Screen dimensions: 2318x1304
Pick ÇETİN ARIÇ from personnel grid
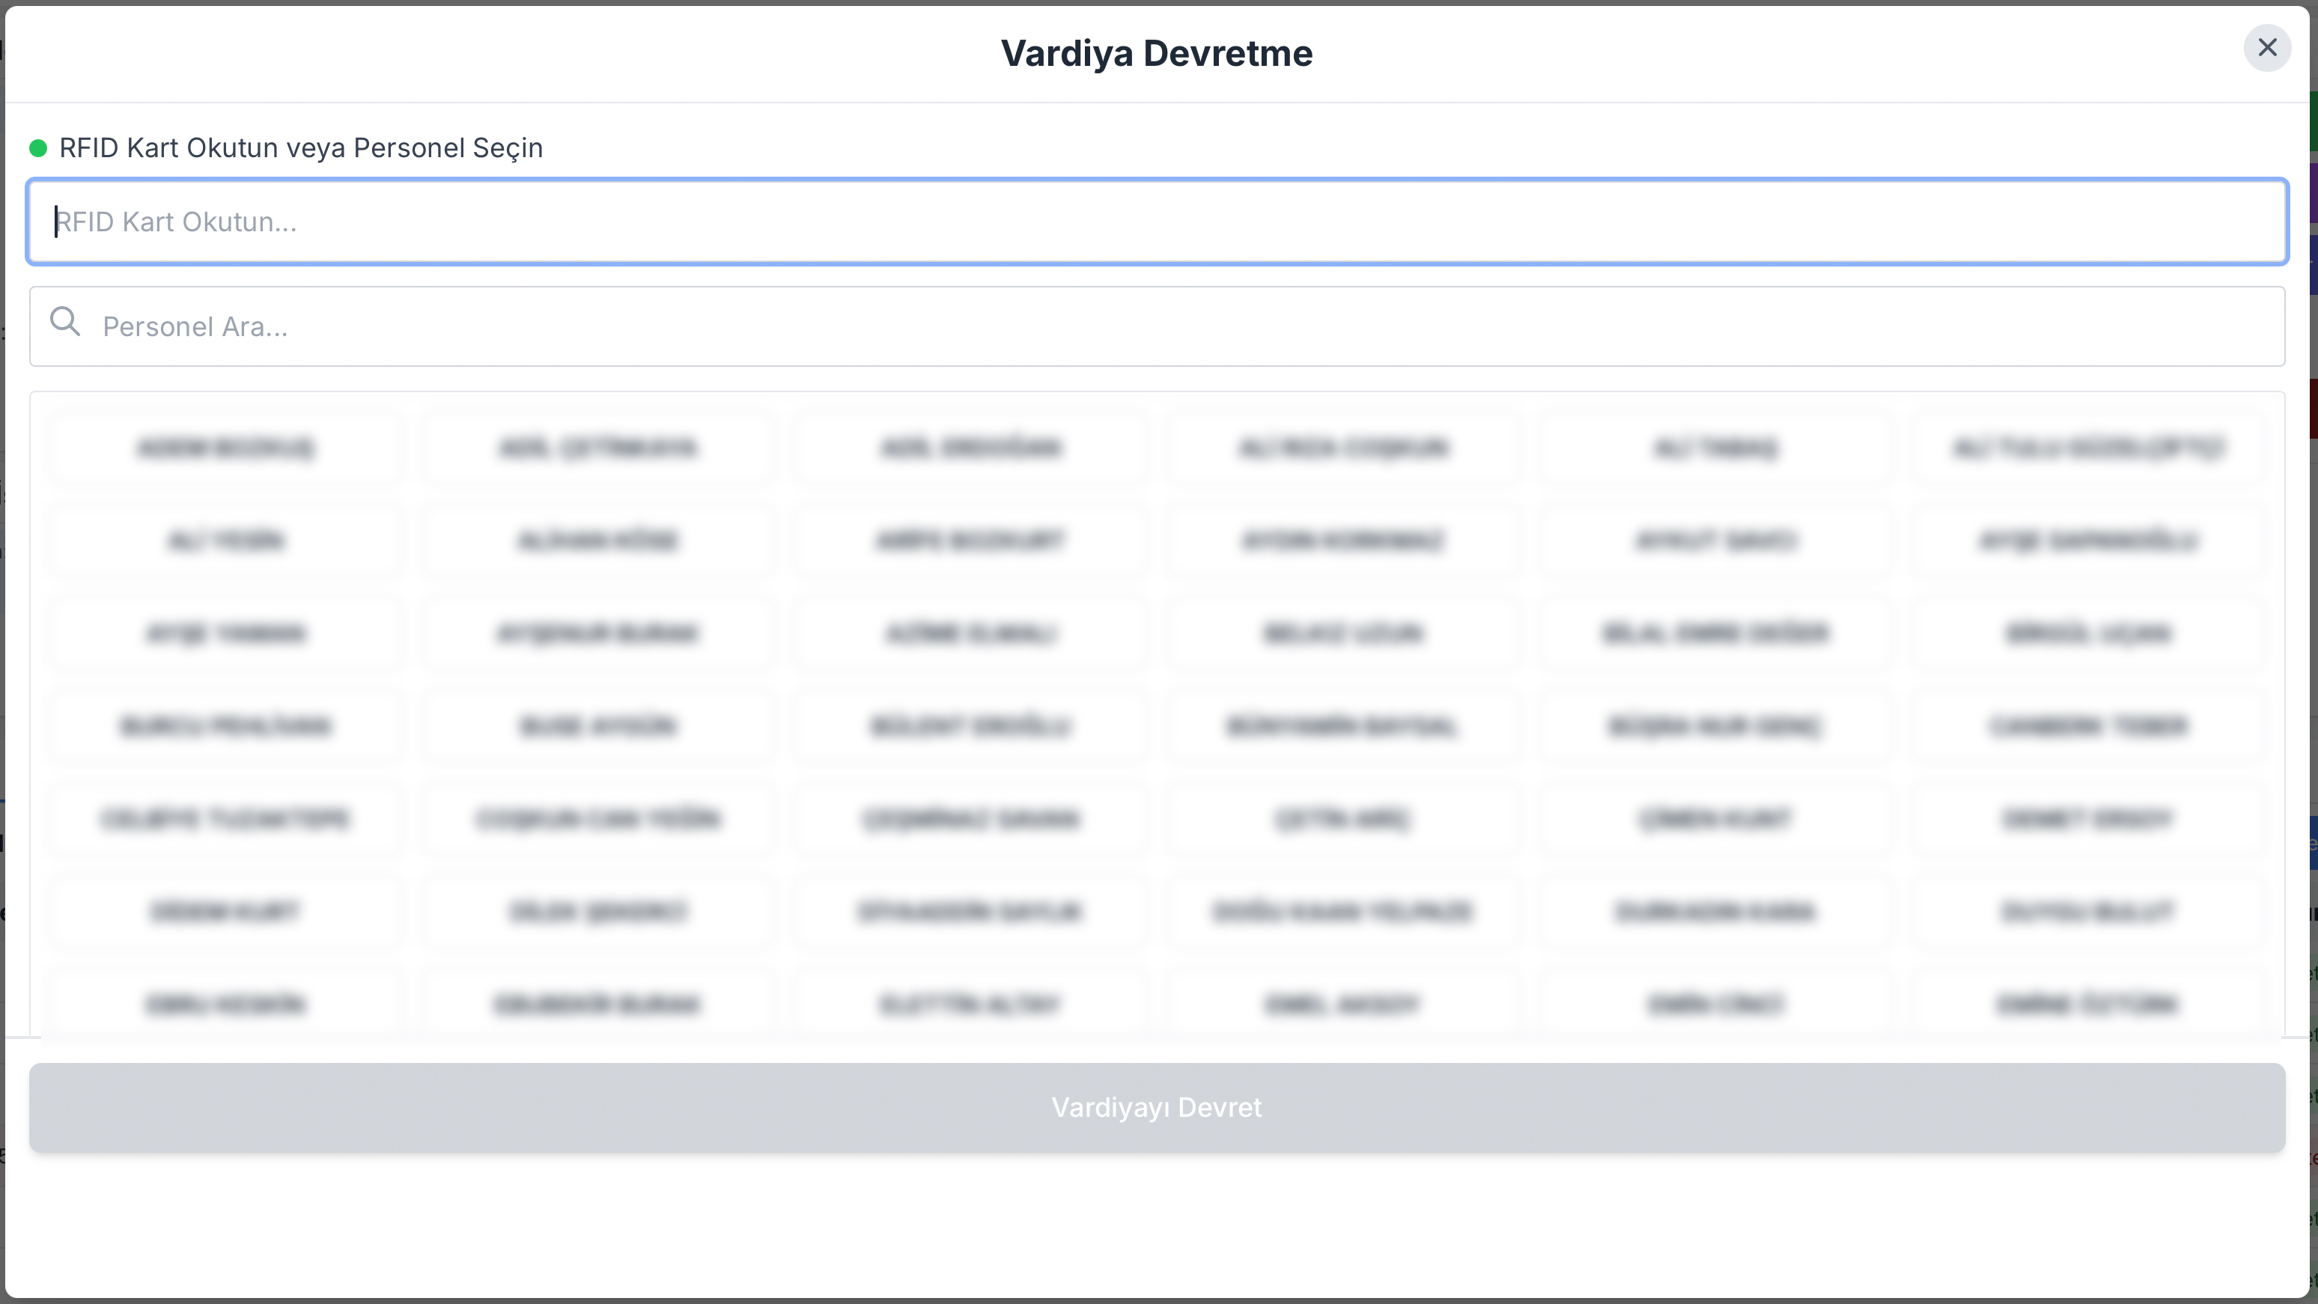point(1342,819)
